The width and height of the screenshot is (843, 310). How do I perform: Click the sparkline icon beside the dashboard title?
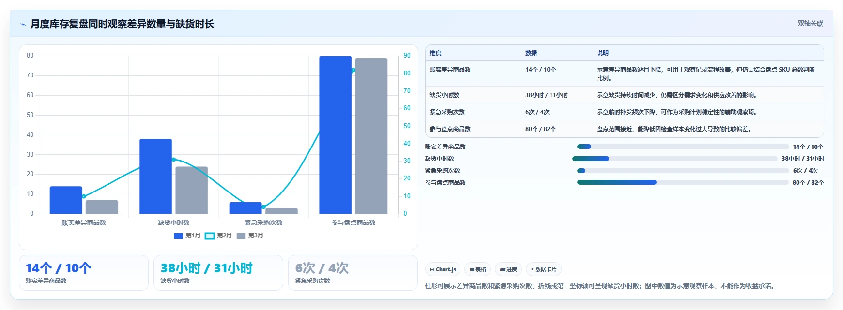[x=23, y=24]
